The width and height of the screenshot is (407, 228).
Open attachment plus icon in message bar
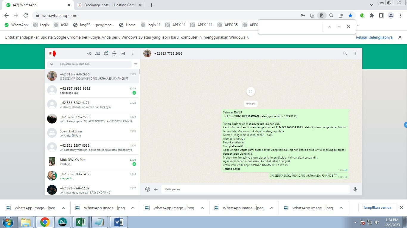pyautogui.click(x=156, y=189)
